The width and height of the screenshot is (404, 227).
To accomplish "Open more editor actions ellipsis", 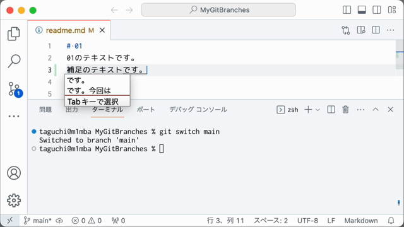I will (x=390, y=30).
